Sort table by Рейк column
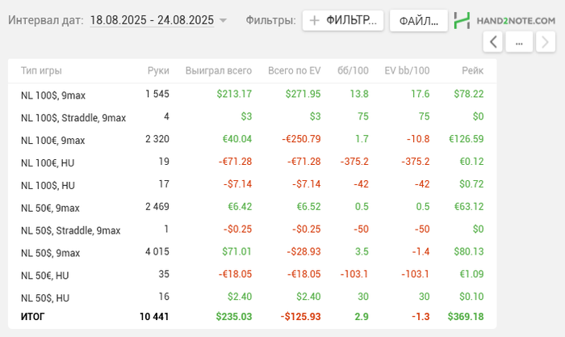The height and width of the screenshot is (337, 565). 473,71
